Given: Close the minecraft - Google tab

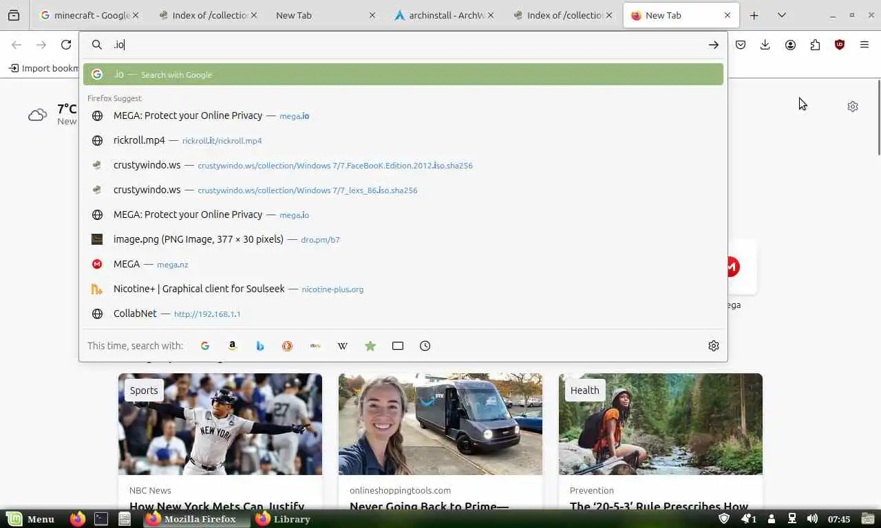Looking at the screenshot, I should click(x=136, y=15).
